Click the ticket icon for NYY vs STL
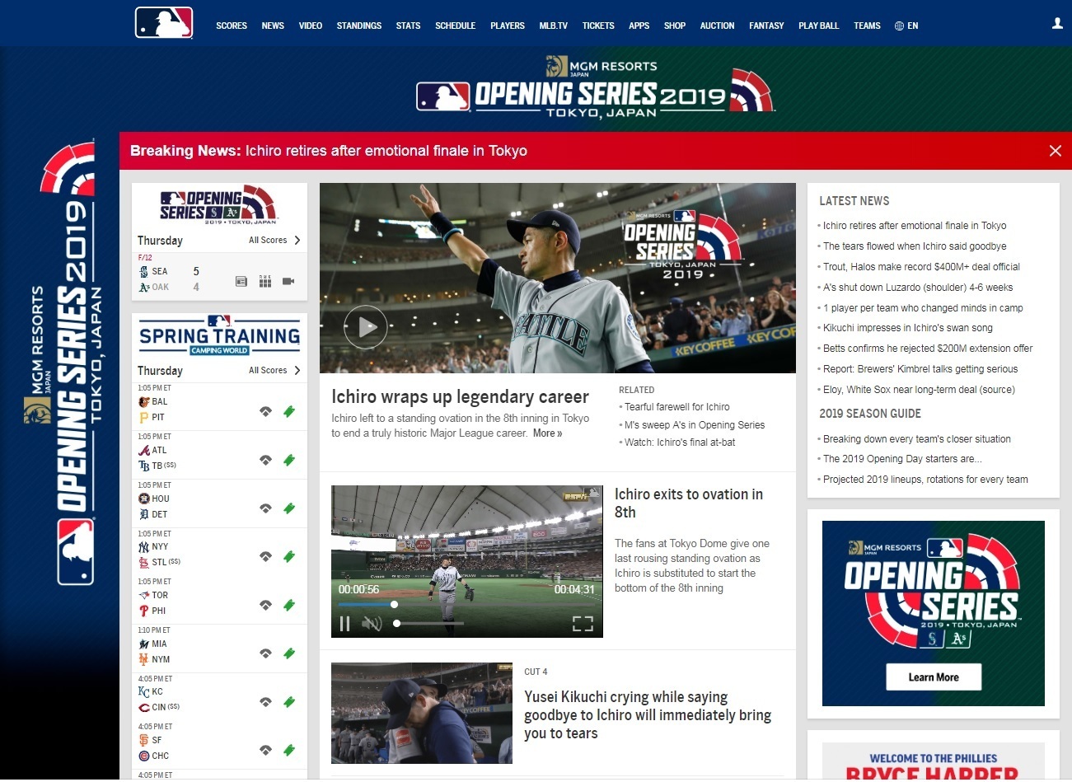The width and height of the screenshot is (1072, 782). 289,557
